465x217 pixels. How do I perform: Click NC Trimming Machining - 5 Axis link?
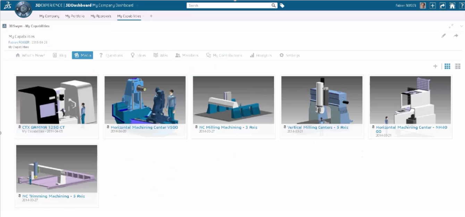pyautogui.click(x=53, y=196)
